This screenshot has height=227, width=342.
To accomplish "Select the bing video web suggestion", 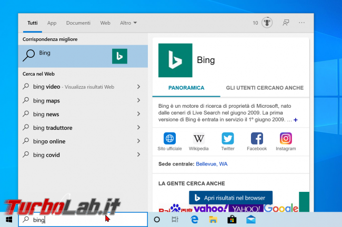I will tap(83, 87).
